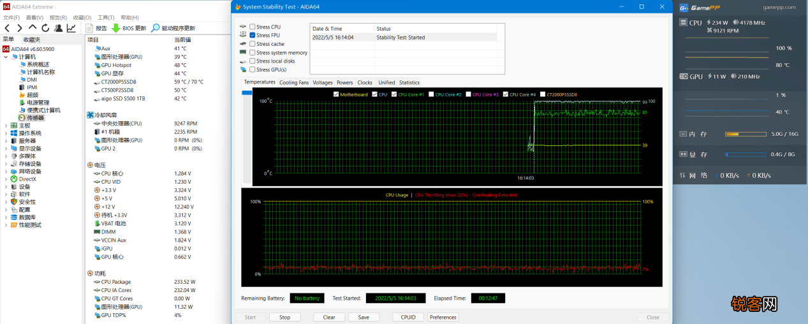Open the 文件(F) menu
The width and height of the screenshot is (808, 324).
(x=11, y=18)
